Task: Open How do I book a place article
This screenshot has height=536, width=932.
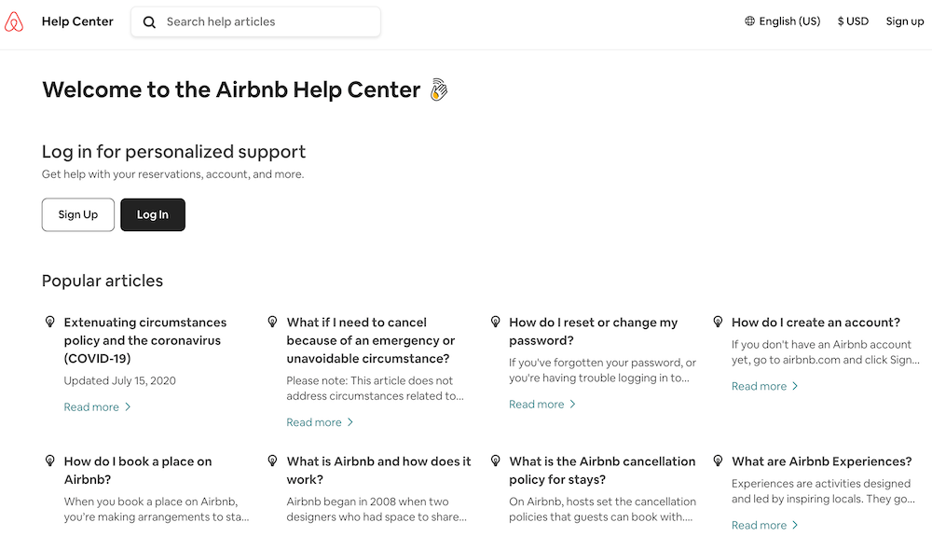Action: [x=138, y=470]
